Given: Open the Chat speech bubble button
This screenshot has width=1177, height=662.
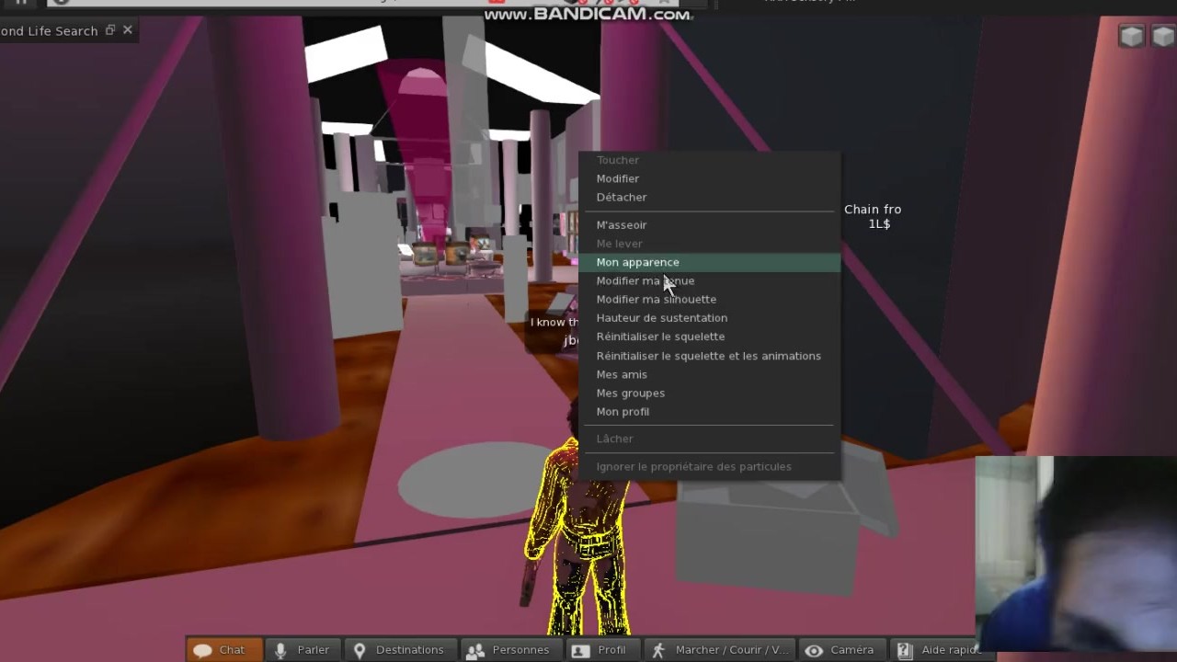Looking at the screenshot, I should pos(224,650).
